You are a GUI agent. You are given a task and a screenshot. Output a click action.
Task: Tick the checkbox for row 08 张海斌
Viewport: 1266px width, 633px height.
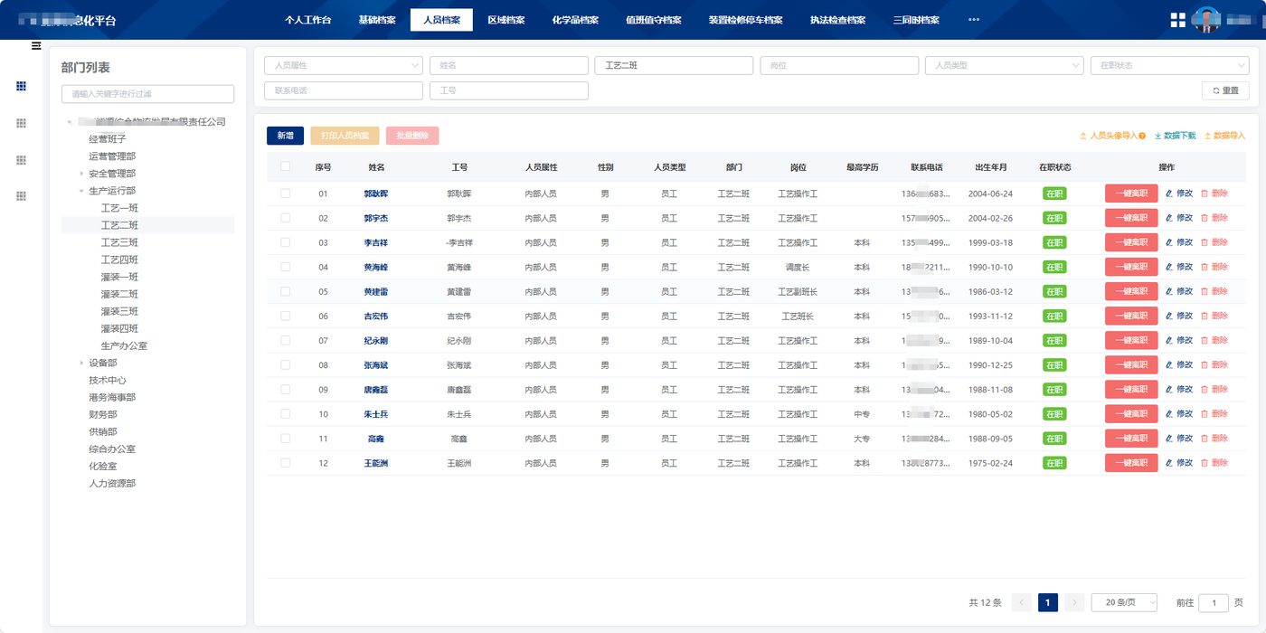286,364
